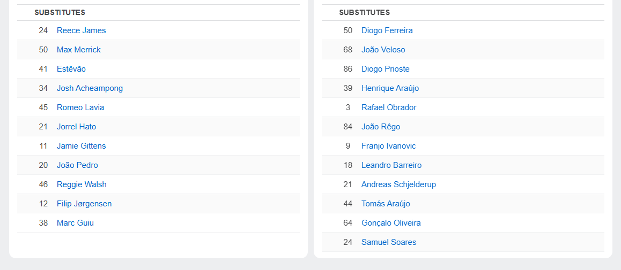Open Gonçalo Oliveira player link

(x=391, y=223)
